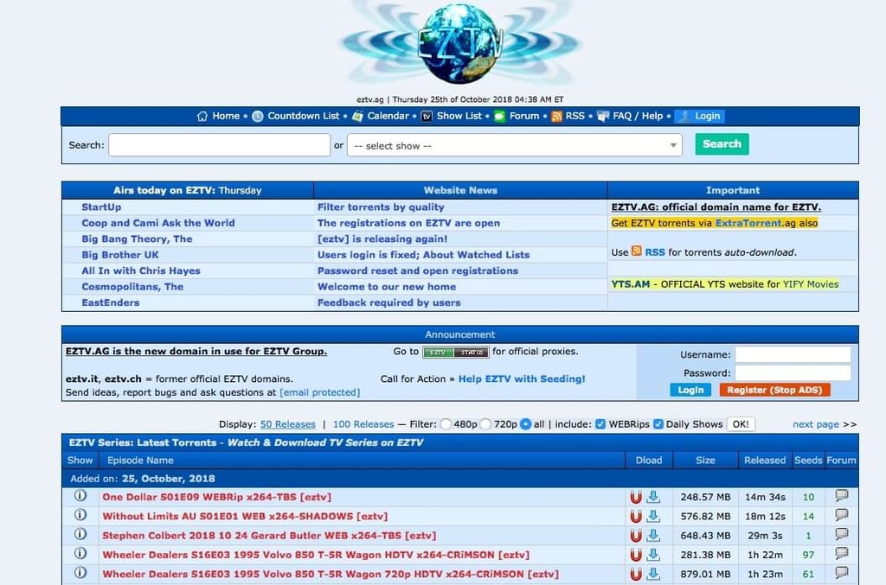Open YTS.AM official website link
The height and width of the screenshot is (585, 886).
tap(631, 284)
